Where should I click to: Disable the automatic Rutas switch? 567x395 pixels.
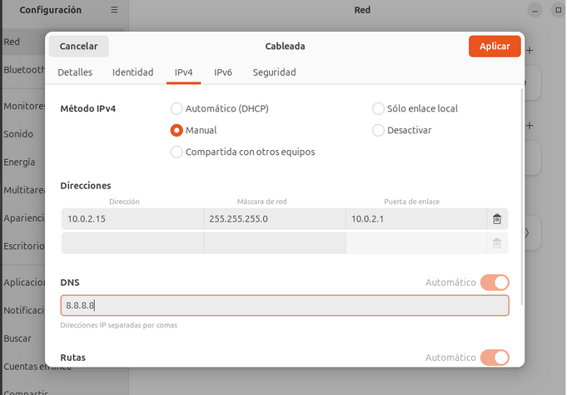coord(494,357)
